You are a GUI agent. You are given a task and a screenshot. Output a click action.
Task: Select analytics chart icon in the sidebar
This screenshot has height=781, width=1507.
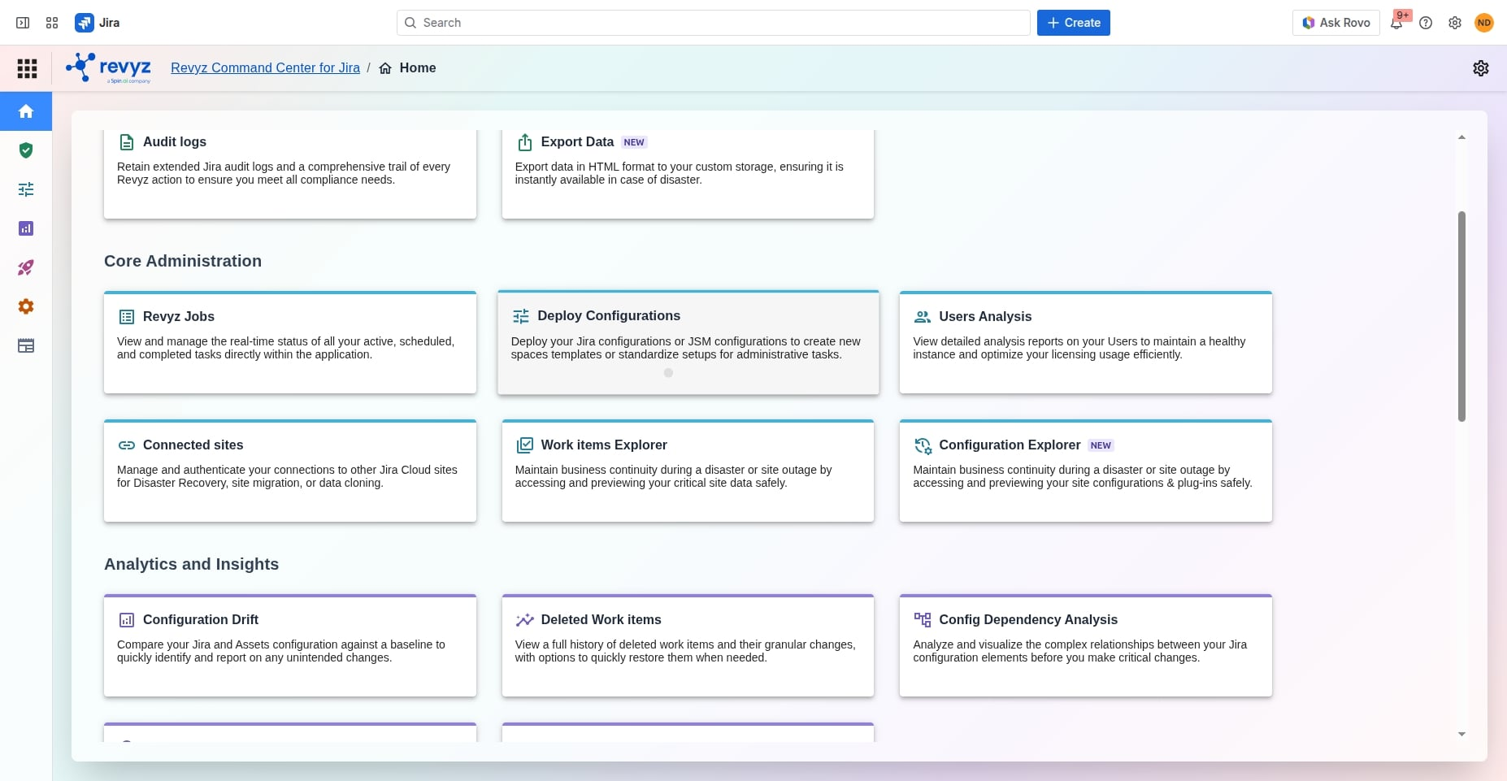26,228
